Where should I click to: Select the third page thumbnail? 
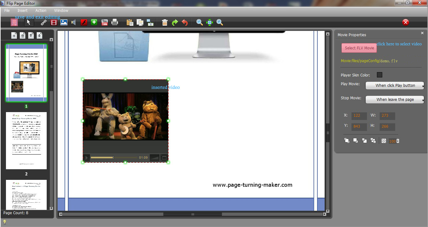point(26,195)
